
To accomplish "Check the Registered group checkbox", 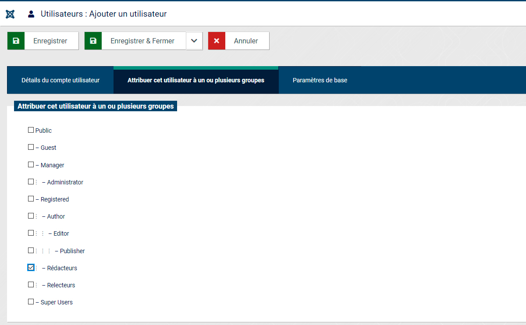I will tap(31, 199).
